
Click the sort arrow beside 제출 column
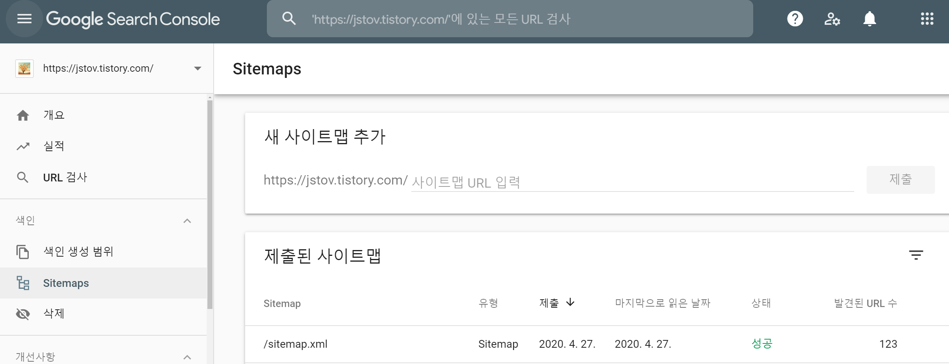click(570, 302)
